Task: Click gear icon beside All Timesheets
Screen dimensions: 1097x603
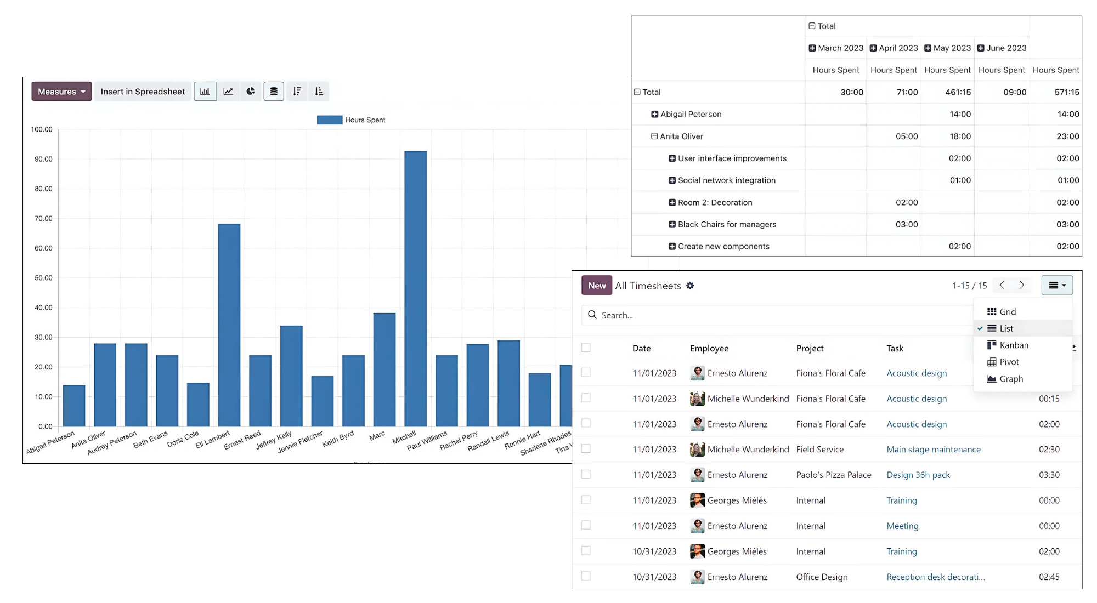Action: coord(690,286)
